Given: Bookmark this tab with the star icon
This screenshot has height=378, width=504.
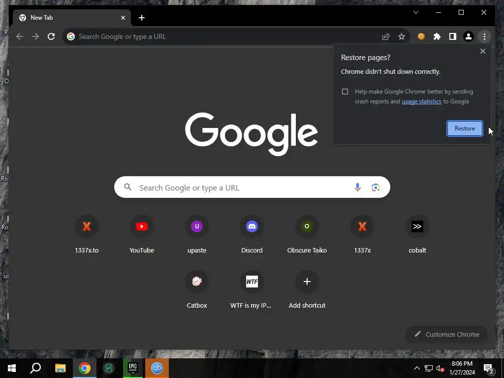Looking at the screenshot, I should coord(402,36).
